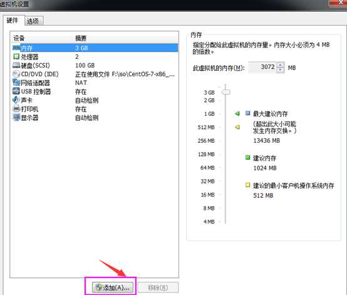Click the NAT summary value
The height and width of the screenshot is (295, 347).
(81, 83)
